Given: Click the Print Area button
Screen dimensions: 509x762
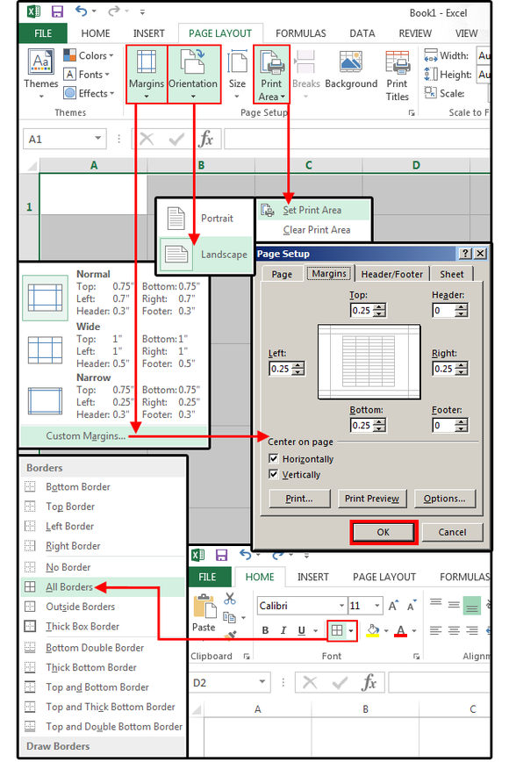Looking at the screenshot, I should pos(271,75).
